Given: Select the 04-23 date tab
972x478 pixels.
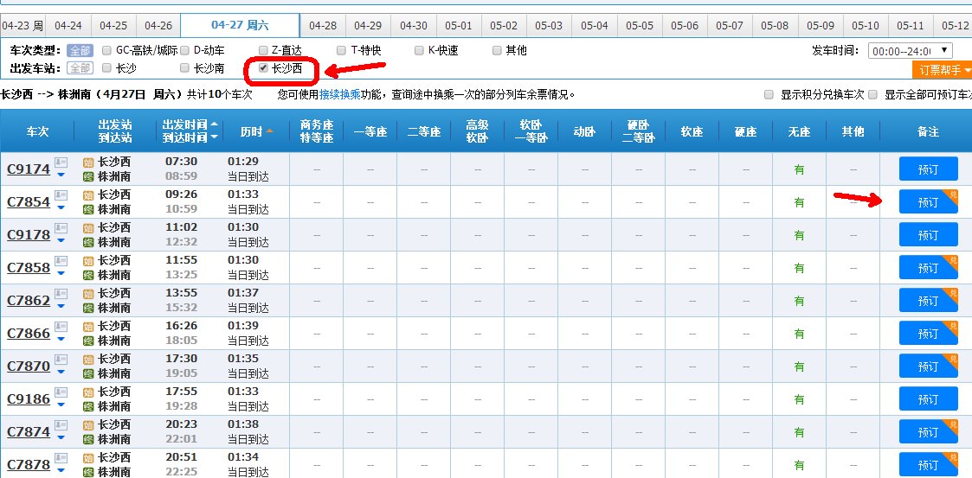Looking at the screenshot, I should tap(23, 26).
